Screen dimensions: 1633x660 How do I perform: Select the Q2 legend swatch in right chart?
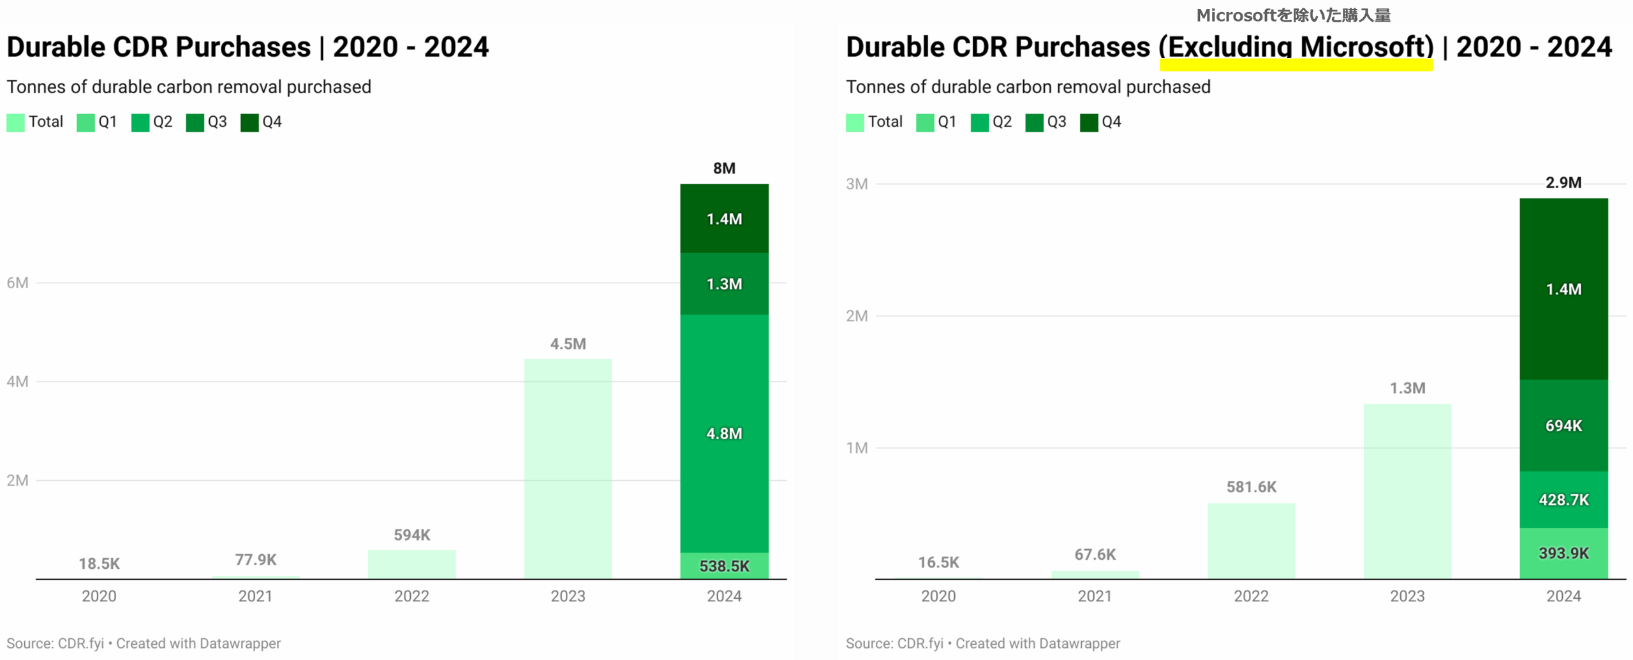[979, 122]
